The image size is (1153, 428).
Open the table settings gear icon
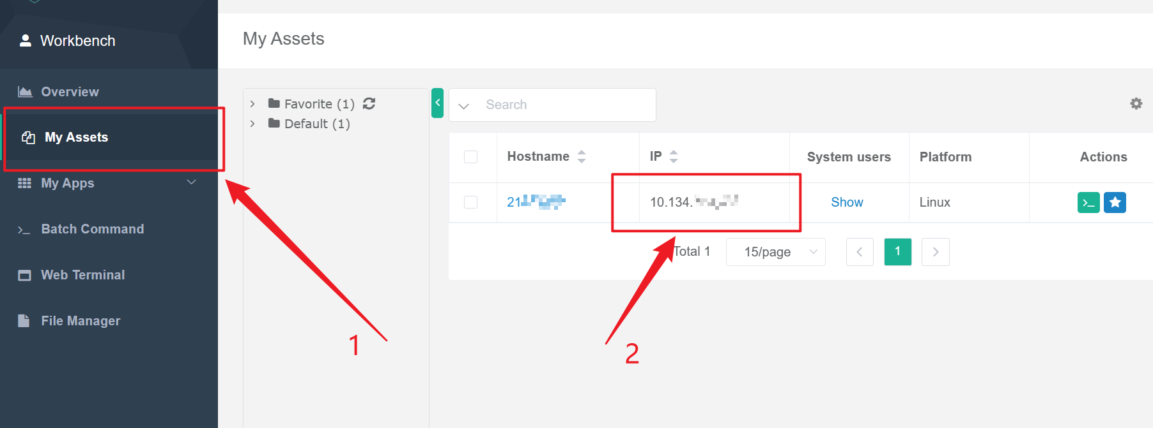1136,103
